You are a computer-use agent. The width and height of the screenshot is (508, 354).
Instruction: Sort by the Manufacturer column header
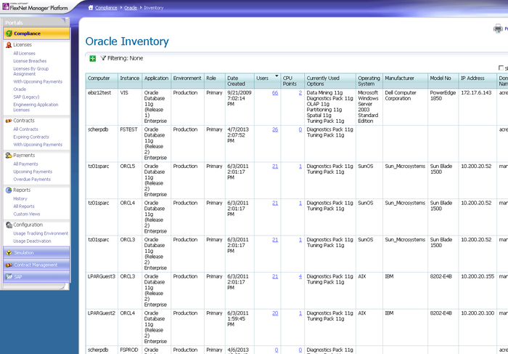click(x=400, y=78)
